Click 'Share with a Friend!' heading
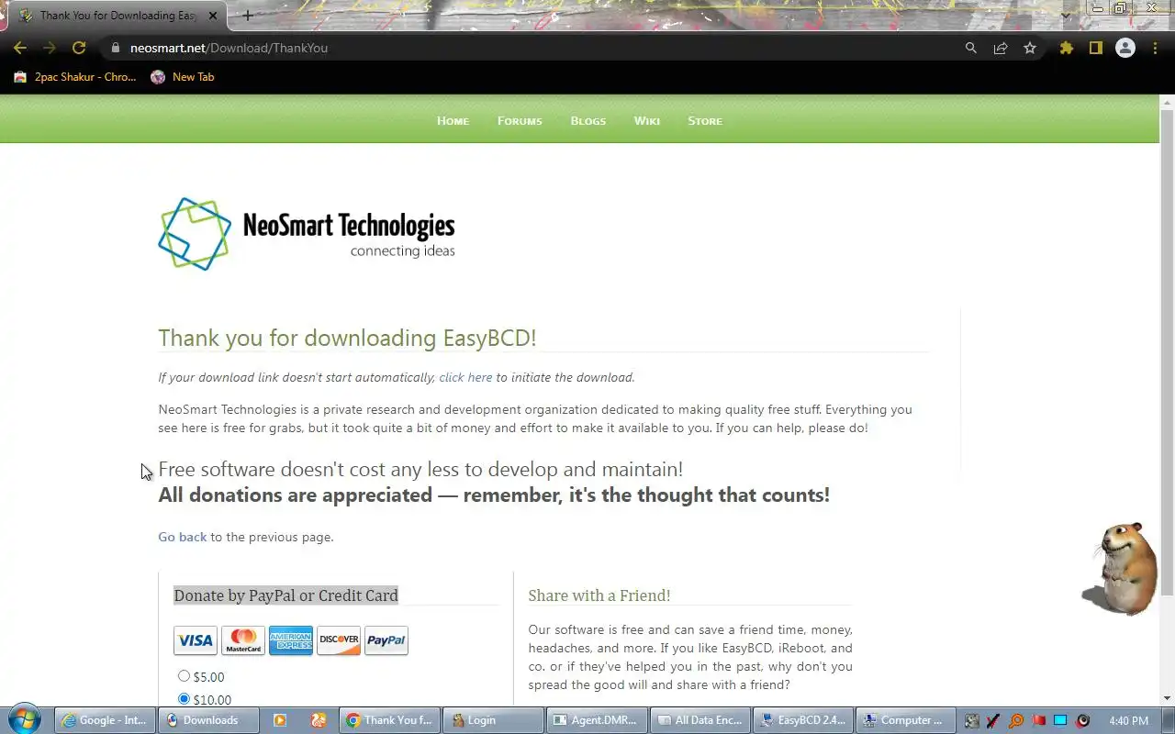The height and width of the screenshot is (734, 1175). pyautogui.click(x=599, y=595)
